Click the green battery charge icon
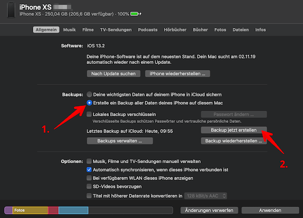The width and height of the screenshot is (303, 218). click(x=134, y=14)
